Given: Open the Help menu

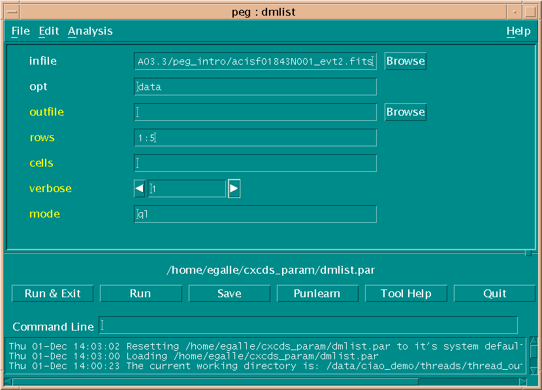Looking at the screenshot, I should 518,31.
